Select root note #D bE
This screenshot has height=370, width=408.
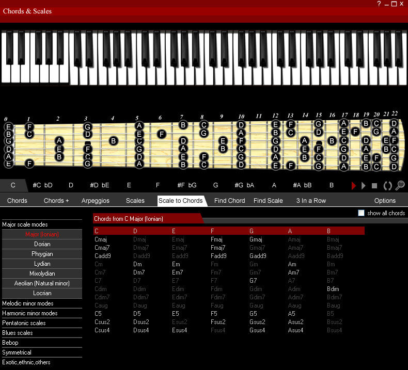click(x=99, y=185)
